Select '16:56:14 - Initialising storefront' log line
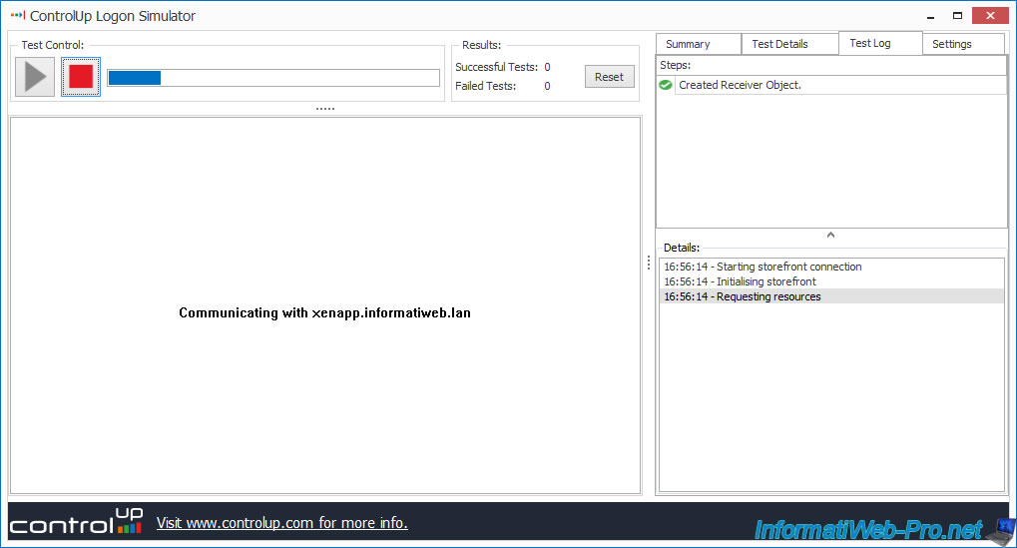 pyautogui.click(x=831, y=281)
